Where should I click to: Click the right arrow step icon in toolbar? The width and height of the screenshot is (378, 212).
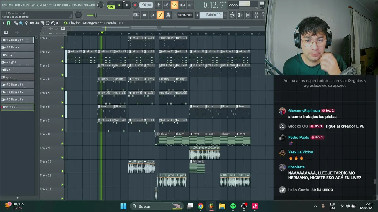(144, 15)
